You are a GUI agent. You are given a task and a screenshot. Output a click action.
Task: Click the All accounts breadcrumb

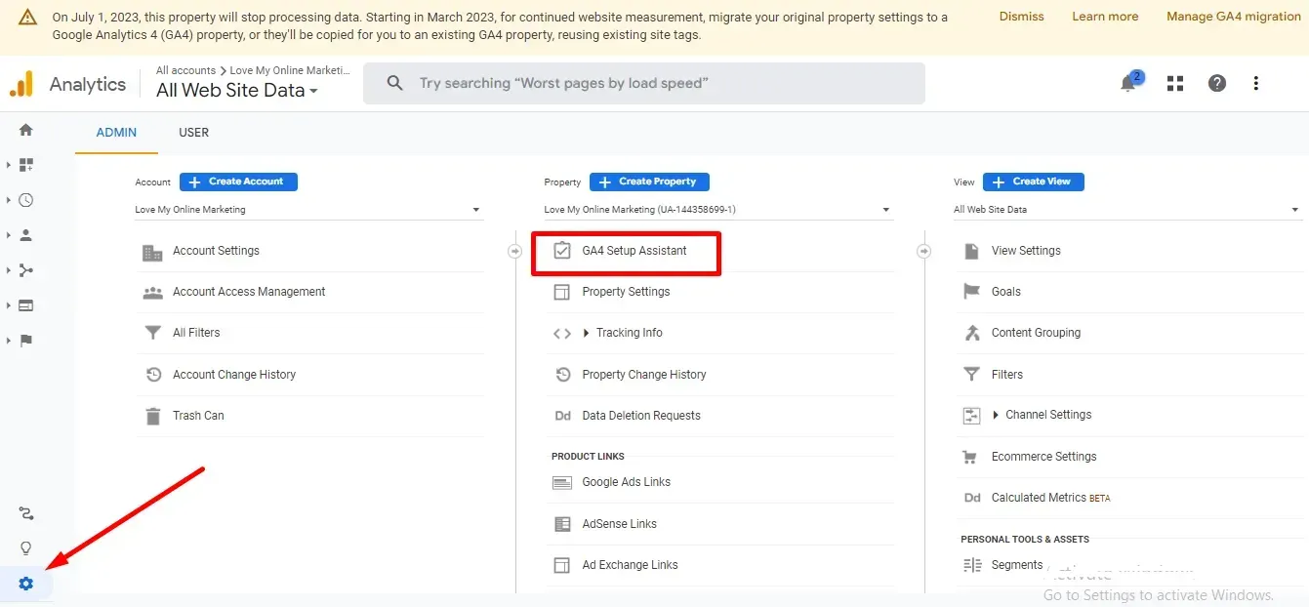pyautogui.click(x=185, y=70)
